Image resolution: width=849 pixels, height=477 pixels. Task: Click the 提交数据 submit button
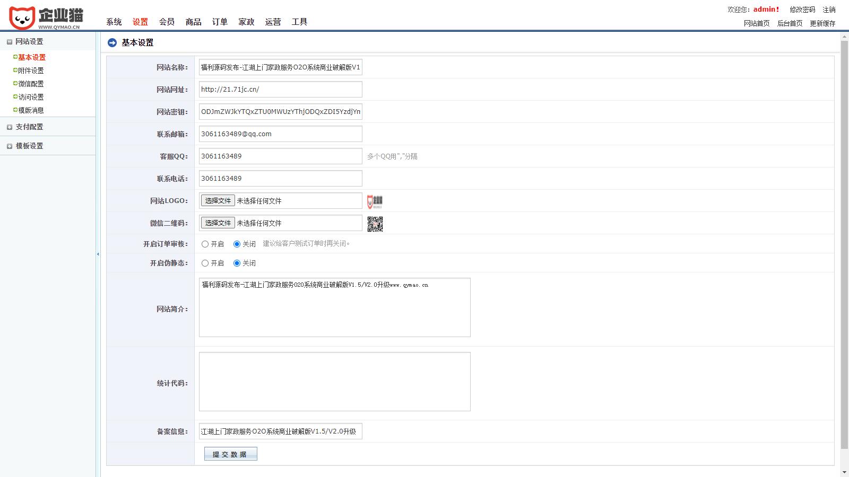click(x=230, y=454)
